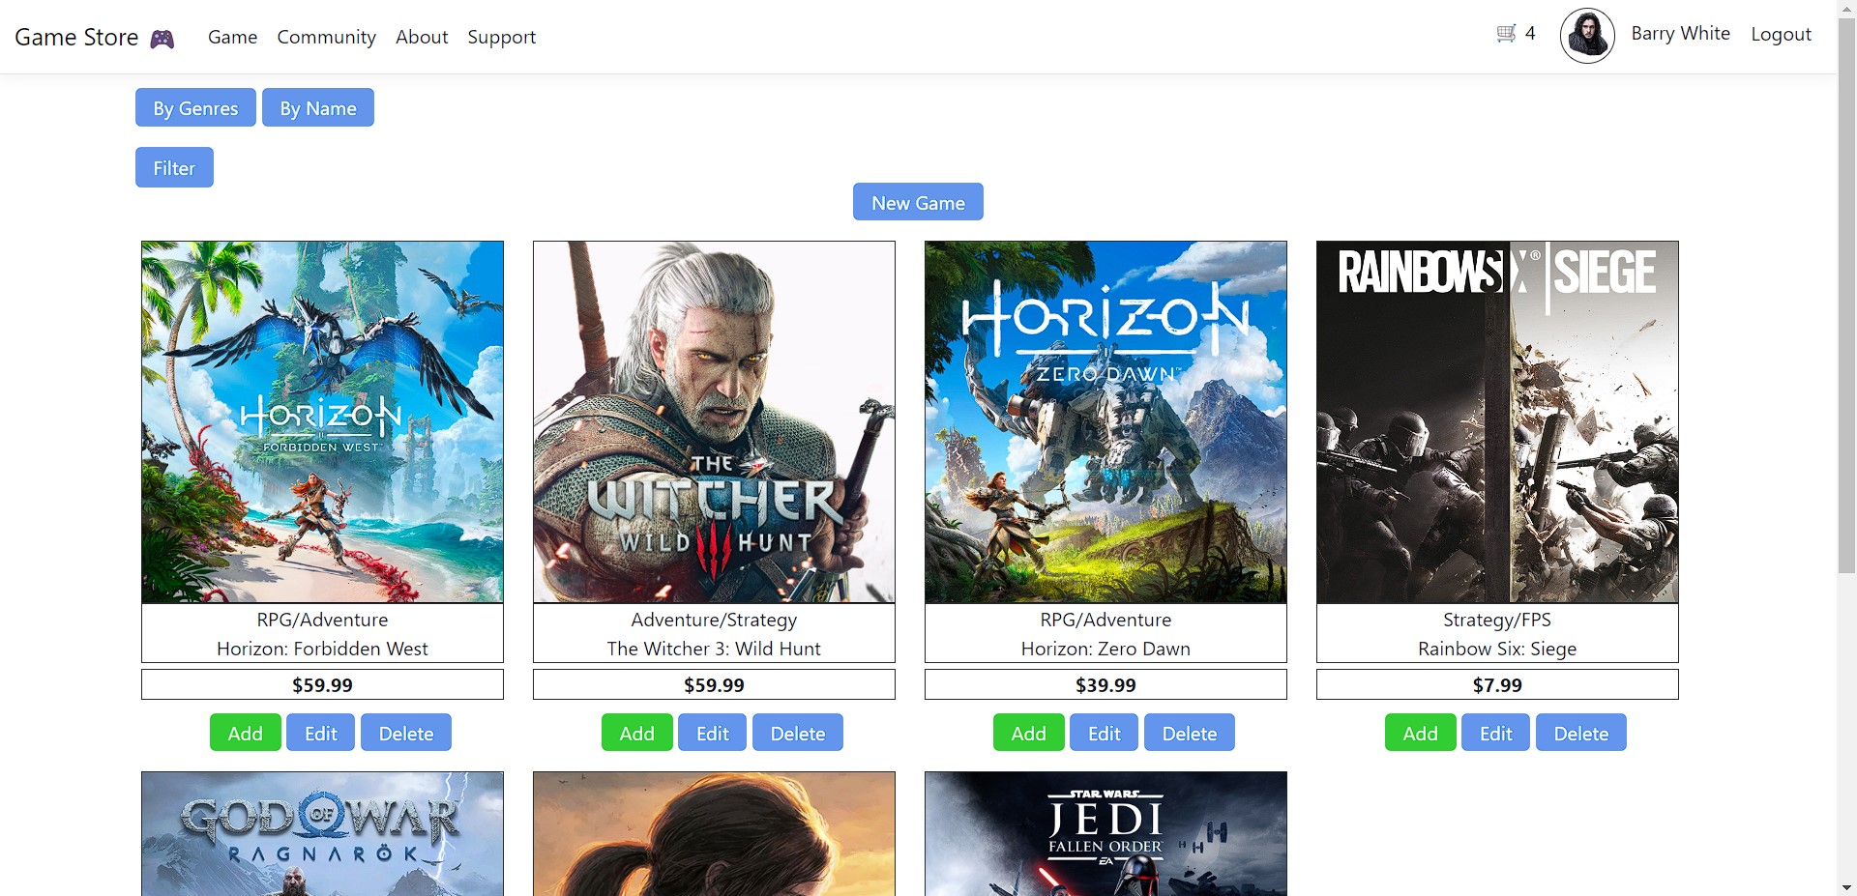
Task: Open the shopping cart icon
Action: pyautogui.click(x=1506, y=34)
